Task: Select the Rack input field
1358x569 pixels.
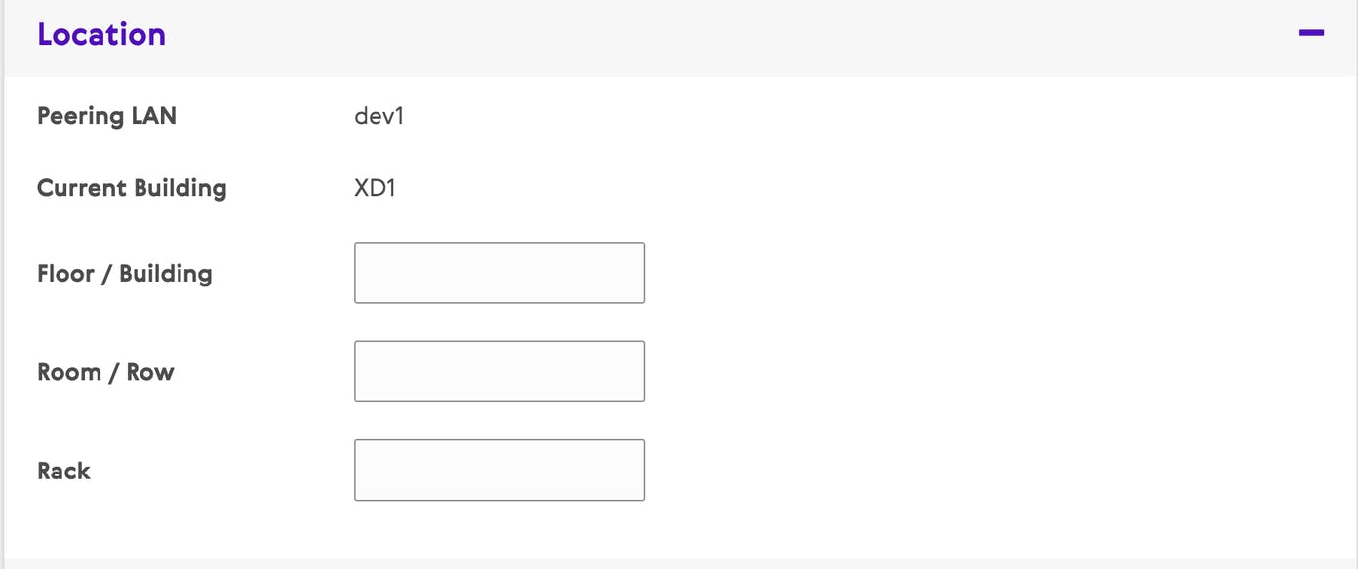Action: tap(499, 470)
